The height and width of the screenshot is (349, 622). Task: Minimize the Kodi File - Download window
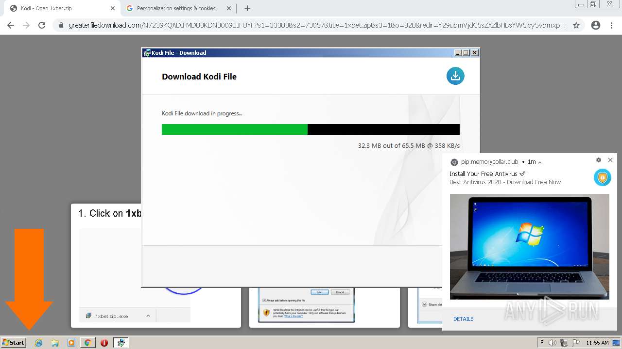[457, 53]
